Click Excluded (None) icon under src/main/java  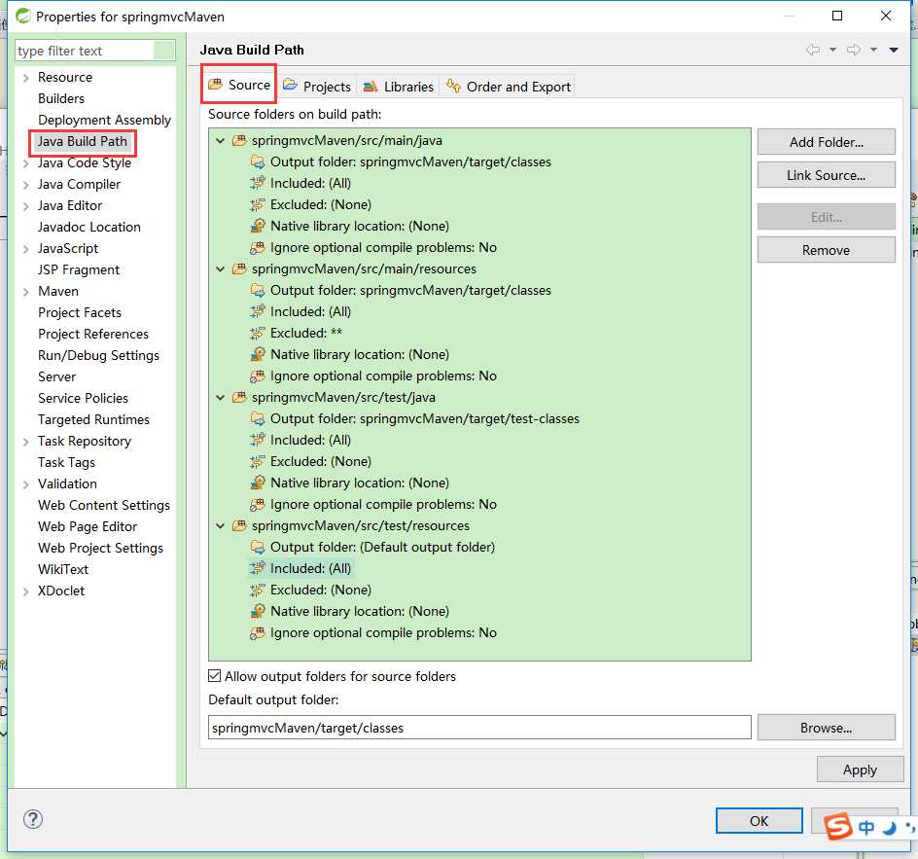click(x=258, y=204)
